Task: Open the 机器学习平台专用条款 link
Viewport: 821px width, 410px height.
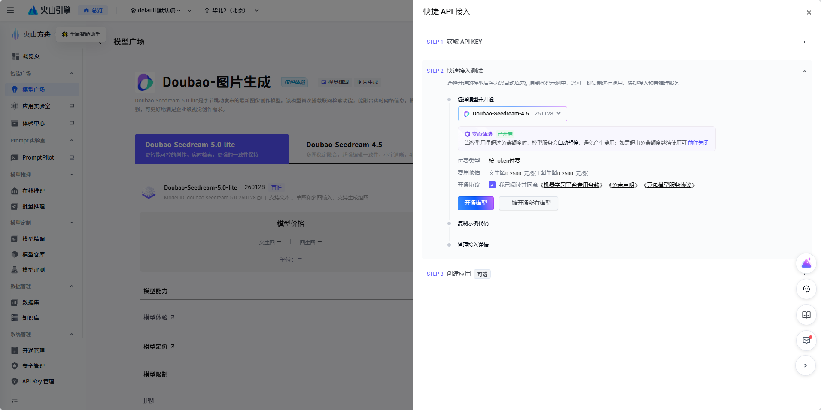Action: 572,185
